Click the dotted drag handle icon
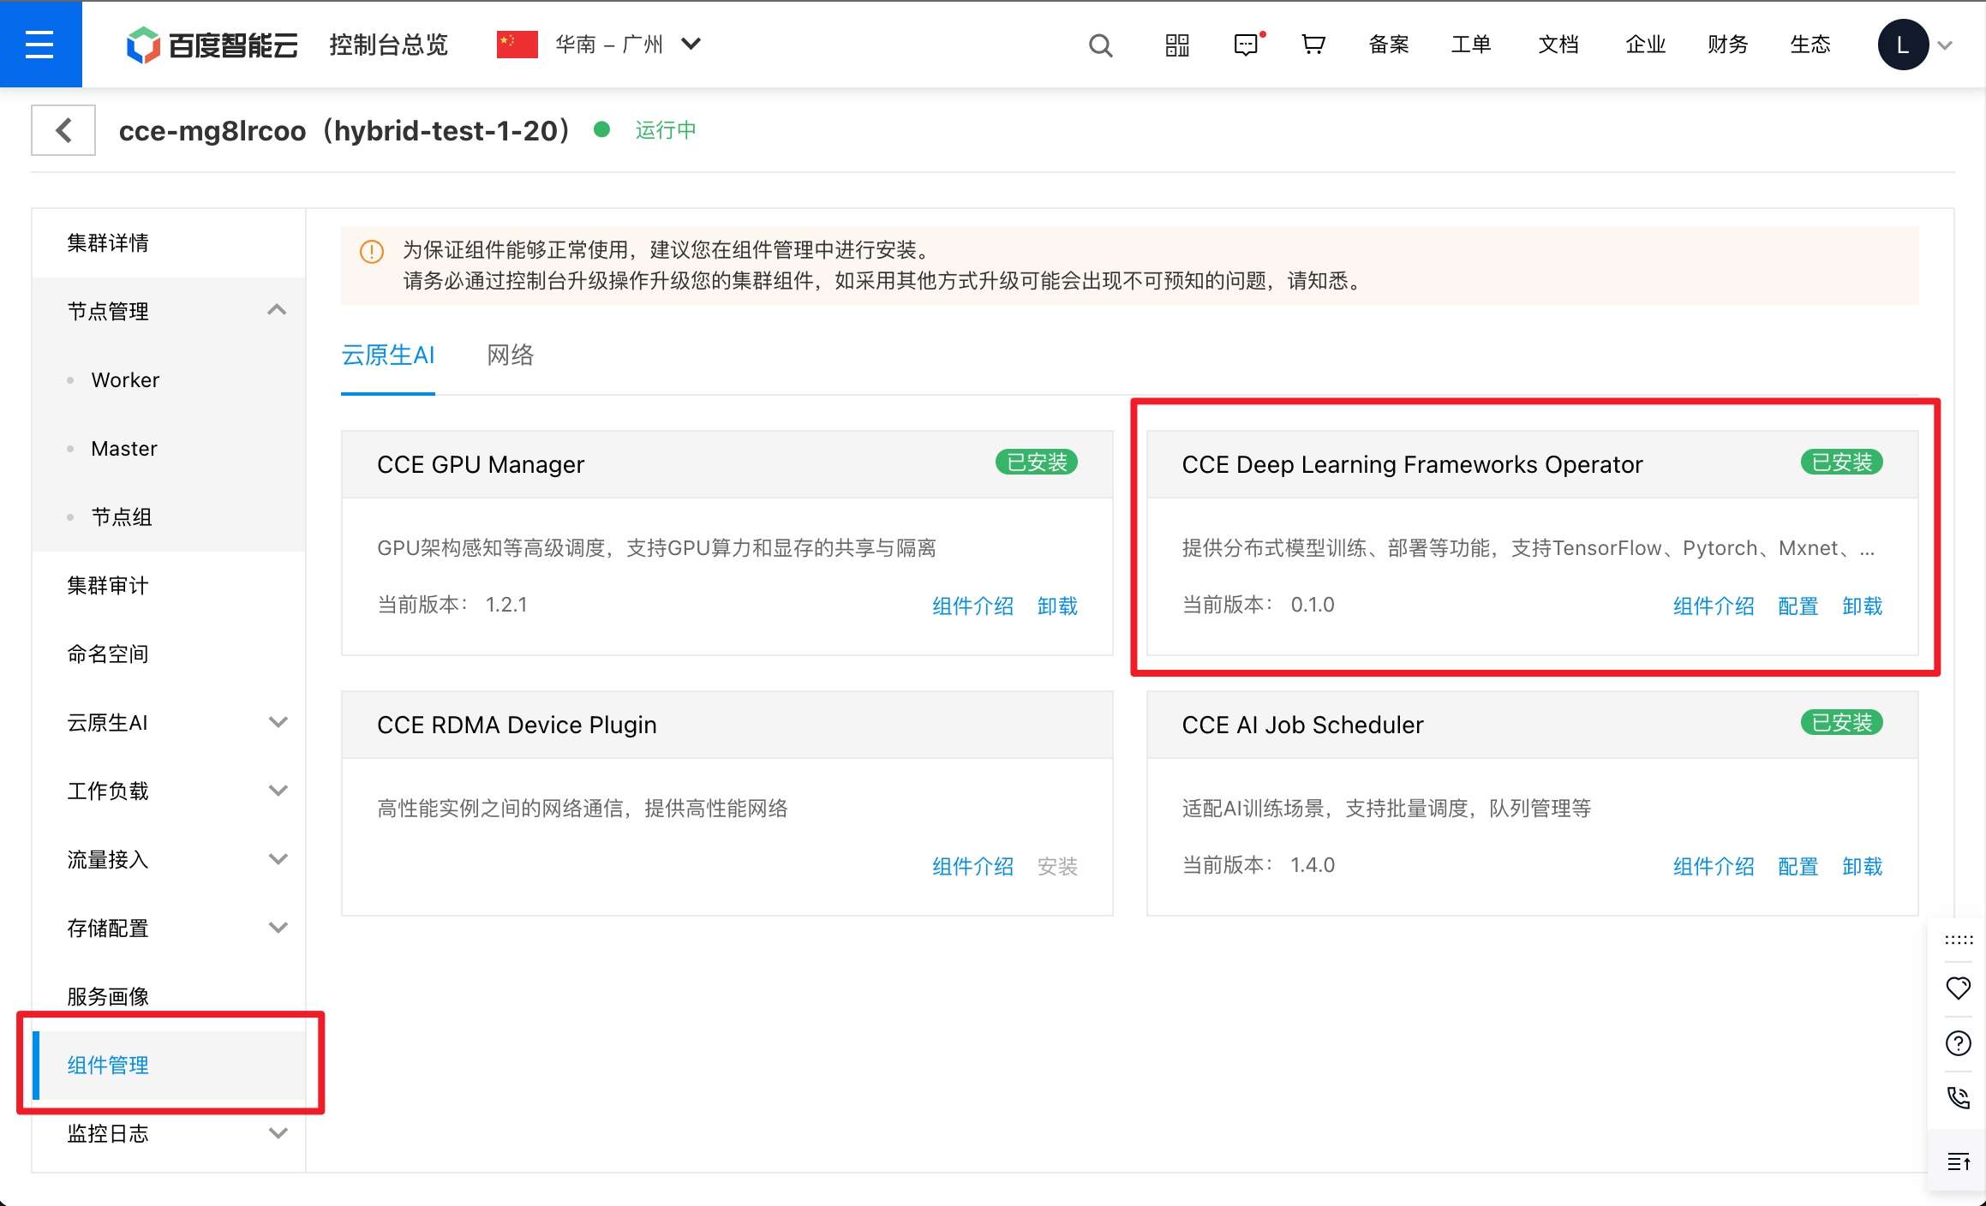1986x1206 pixels. [x=1958, y=940]
